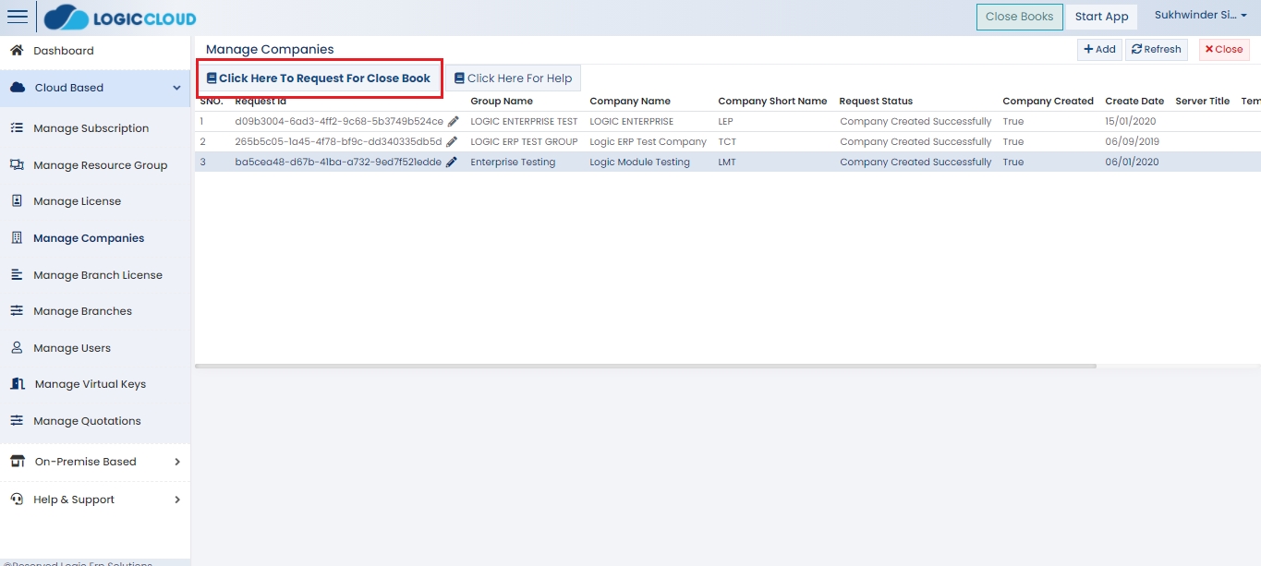The height and width of the screenshot is (566, 1261).
Task: Add a new company with Add button
Action: (1099, 50)
